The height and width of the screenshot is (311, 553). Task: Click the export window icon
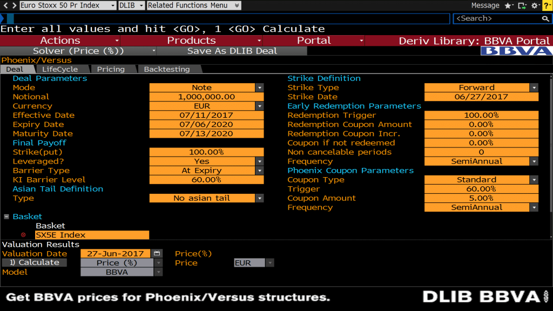tap(522, 5)
